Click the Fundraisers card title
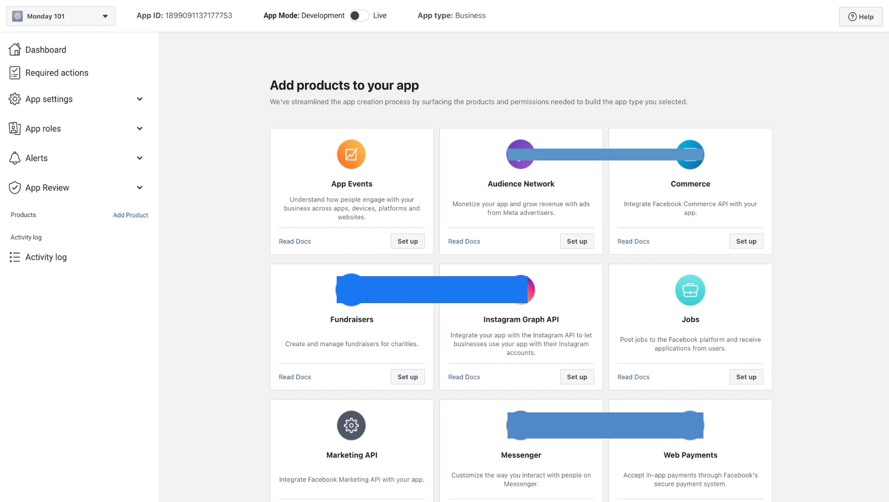 [351, 319]
